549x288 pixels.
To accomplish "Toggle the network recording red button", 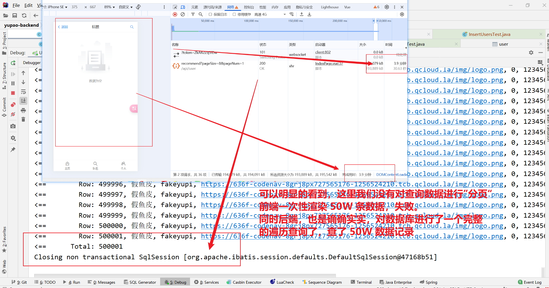I will [x=175, y=14].
